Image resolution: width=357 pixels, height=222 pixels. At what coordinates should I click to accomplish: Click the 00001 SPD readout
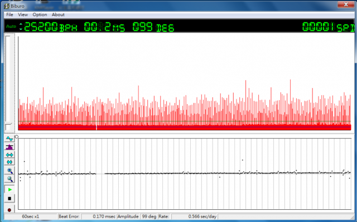point(328,27)
